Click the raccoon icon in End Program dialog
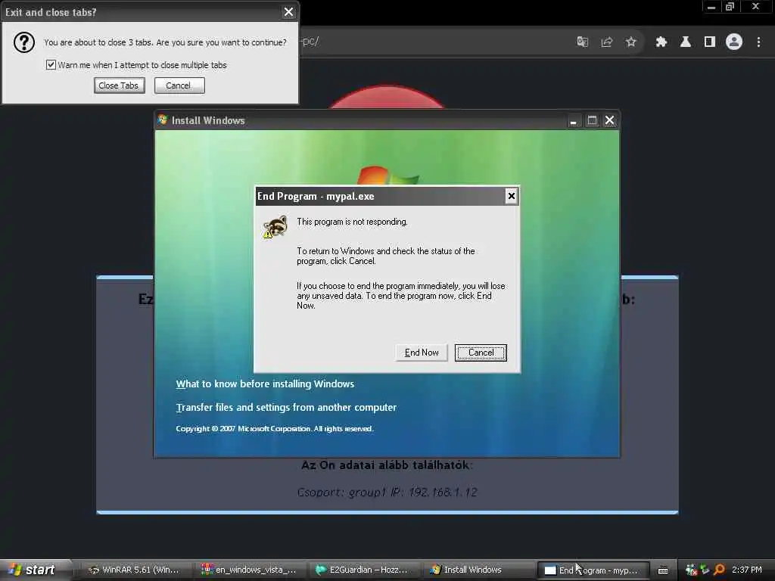This screenshot has height=581, width=775. [x=275, y=227]
